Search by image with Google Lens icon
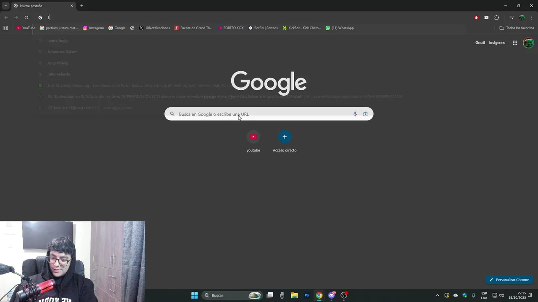This screenshot has height=302, width=538. pos(365,114)
